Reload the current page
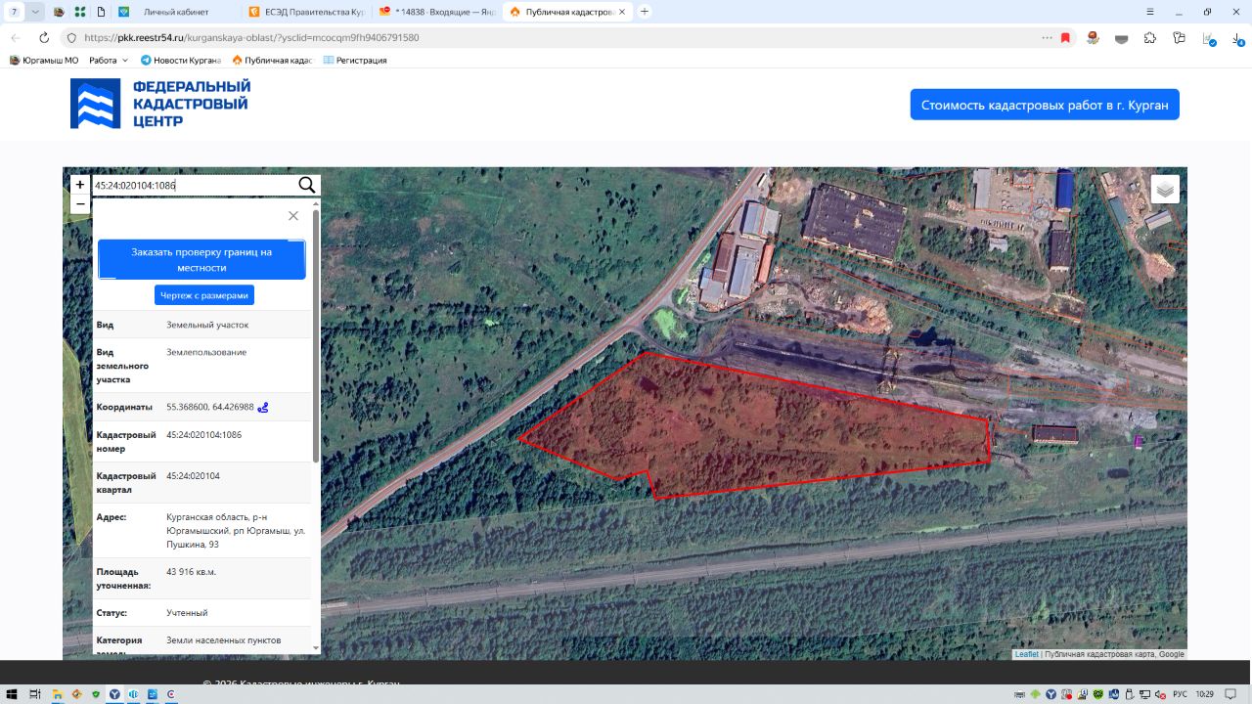The width and height of the screenshot is (1252, 704). (44, 37)
